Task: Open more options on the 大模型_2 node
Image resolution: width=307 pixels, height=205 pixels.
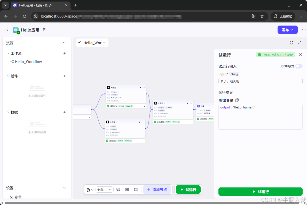Action: tap(191, 103)
